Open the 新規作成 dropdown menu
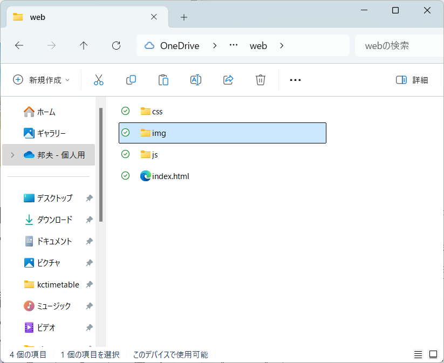The image size is (444, 363). (x=42, y=80)
